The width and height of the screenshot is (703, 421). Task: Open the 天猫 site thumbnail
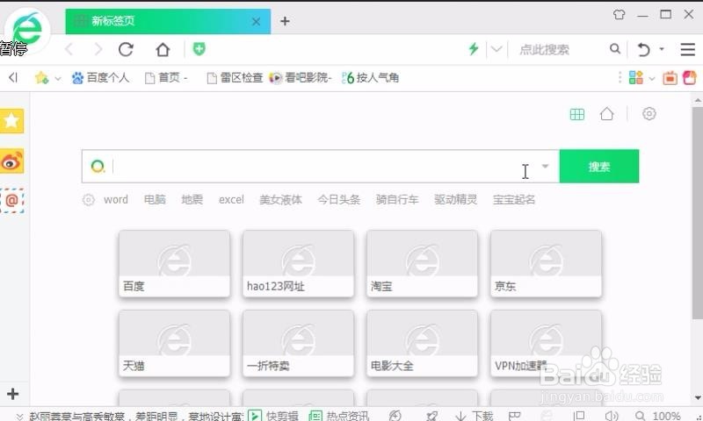[174, 343]
